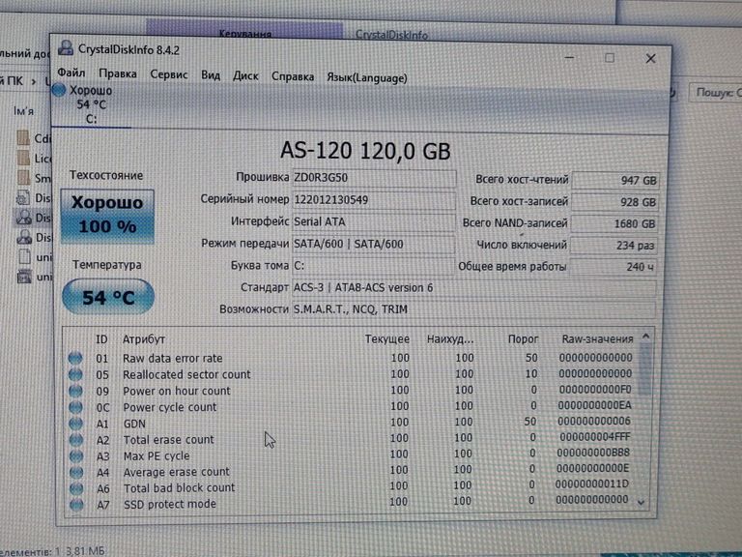742x557 pixels.
Task: Click the blue status circle next to Хорошо at top
Action: click(59, 90)
